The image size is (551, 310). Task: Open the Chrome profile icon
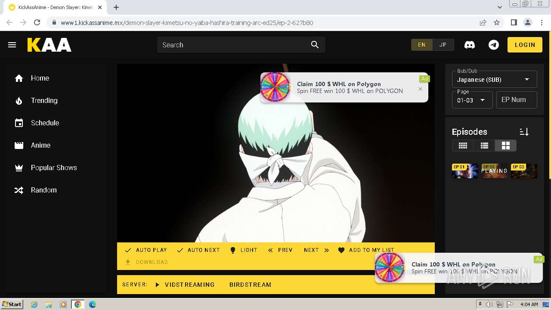(x=527, y=22)
